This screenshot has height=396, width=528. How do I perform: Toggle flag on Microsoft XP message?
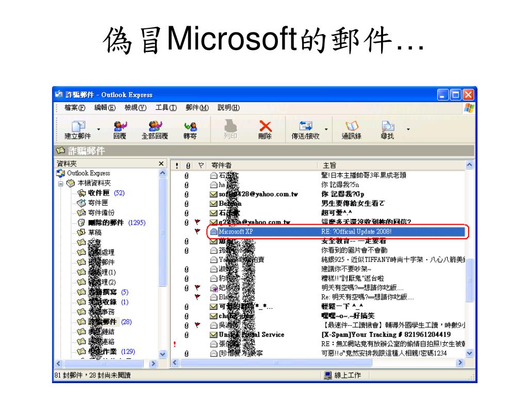[197, 232]
